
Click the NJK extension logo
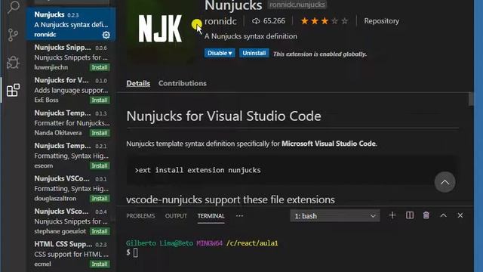pyautogui.click(x=160, y=29)
